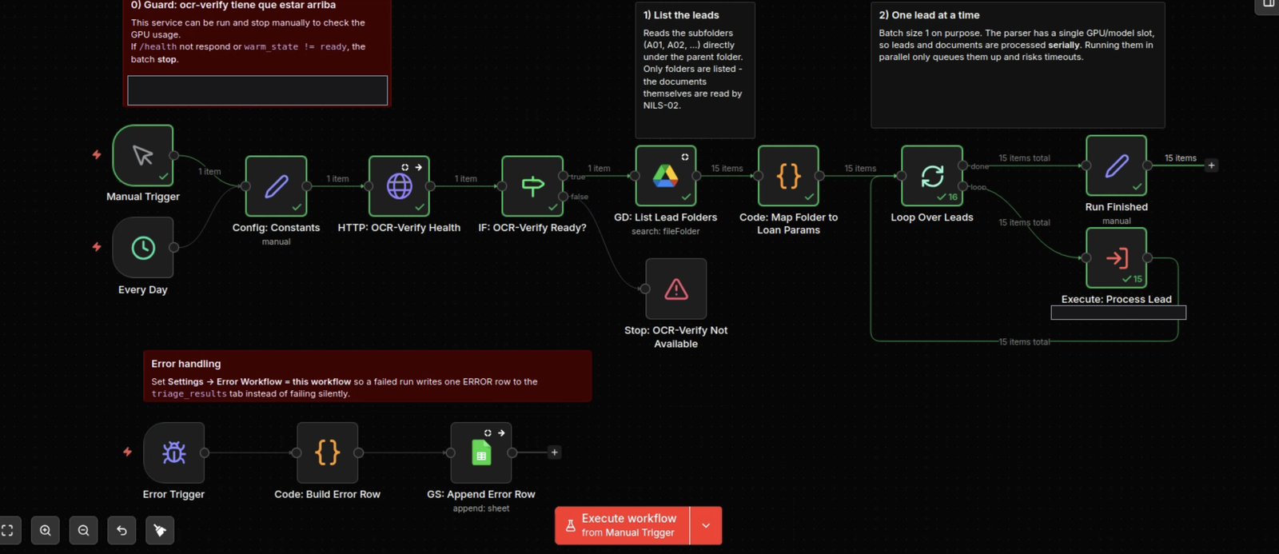The image size is (1279, 554).
Task: Open the Code: Build Error Row node
Action: point(327,452)
